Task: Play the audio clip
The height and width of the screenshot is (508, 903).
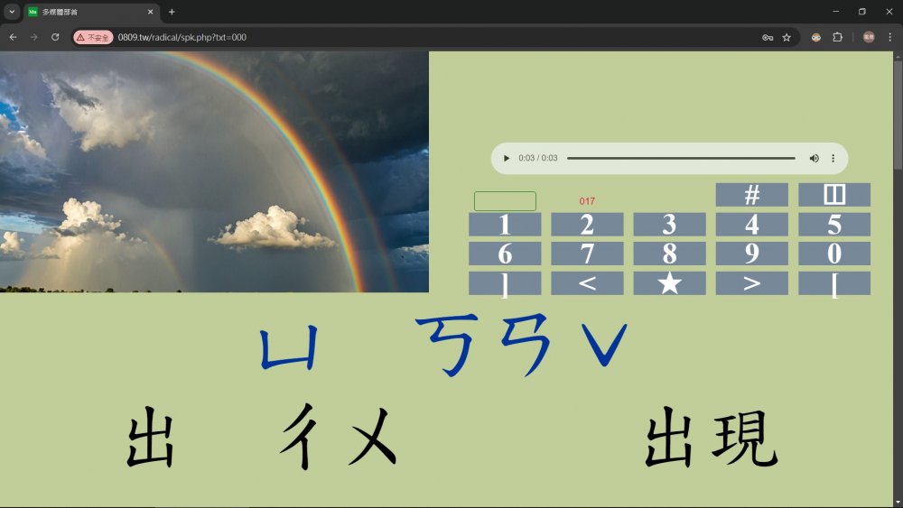Action: pyautogui.click(x=507, y=158)
